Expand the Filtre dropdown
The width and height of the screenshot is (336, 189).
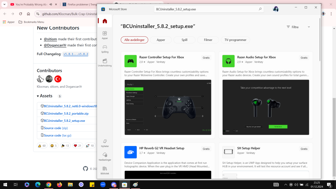point(298,27)
